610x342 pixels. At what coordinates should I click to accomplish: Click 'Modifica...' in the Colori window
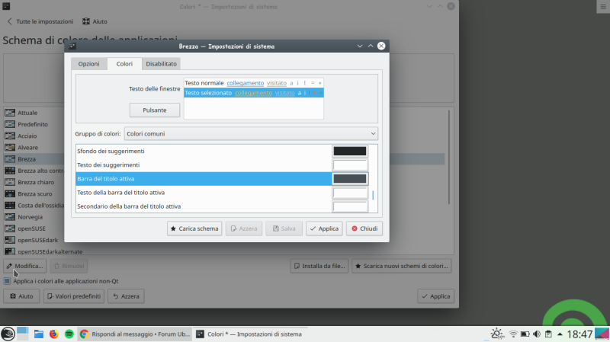[25, 266]
